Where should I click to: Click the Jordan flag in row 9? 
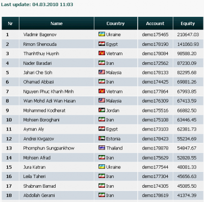pyautogui.click(x=101, y=110)
